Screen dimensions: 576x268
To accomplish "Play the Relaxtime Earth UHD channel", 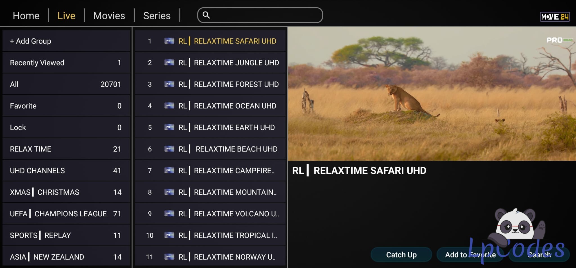I will pyautogui.click(x=234, y=127).
